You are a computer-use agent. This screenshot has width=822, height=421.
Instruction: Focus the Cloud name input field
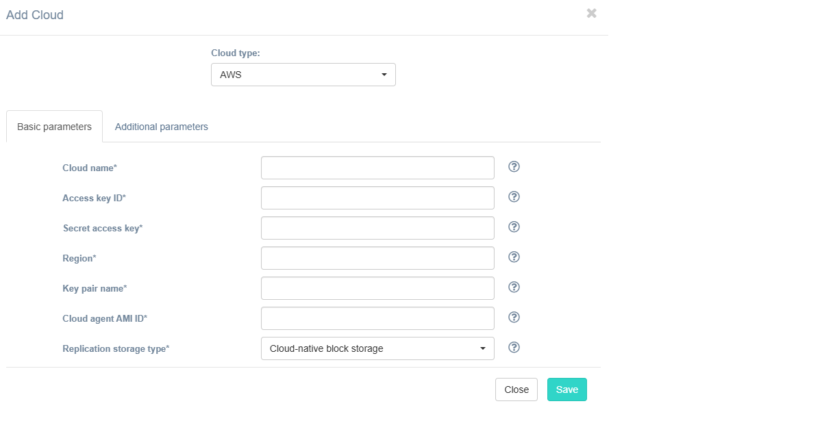point(377,168)
